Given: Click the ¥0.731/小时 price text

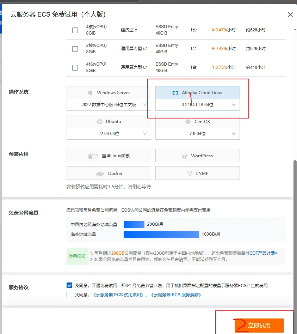Looking at the screenshot, I should tap(224, 67).
